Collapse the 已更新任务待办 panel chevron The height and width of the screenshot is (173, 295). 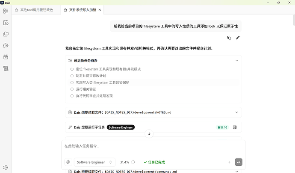237,60
